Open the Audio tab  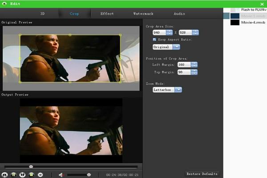click(x=179, y=14)
